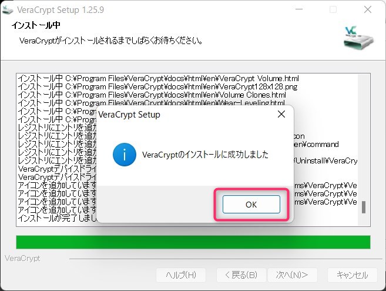386x291 pixels.
Task: Click the ヘルプ(H) button
Action: (181, 275)
